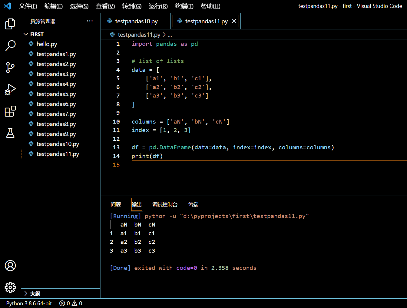
Task: Open the 编辑(E) menu
Action: (x=53, y=6)
